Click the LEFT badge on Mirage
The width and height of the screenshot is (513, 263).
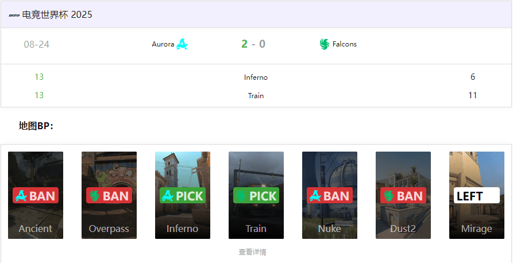click(477, 195)
